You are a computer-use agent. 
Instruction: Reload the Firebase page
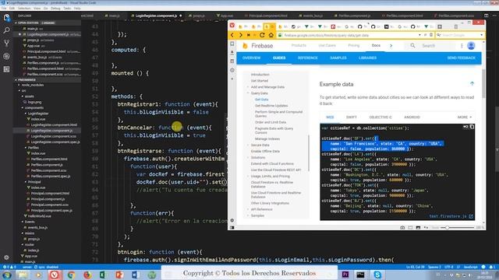(x=262, y=35)
